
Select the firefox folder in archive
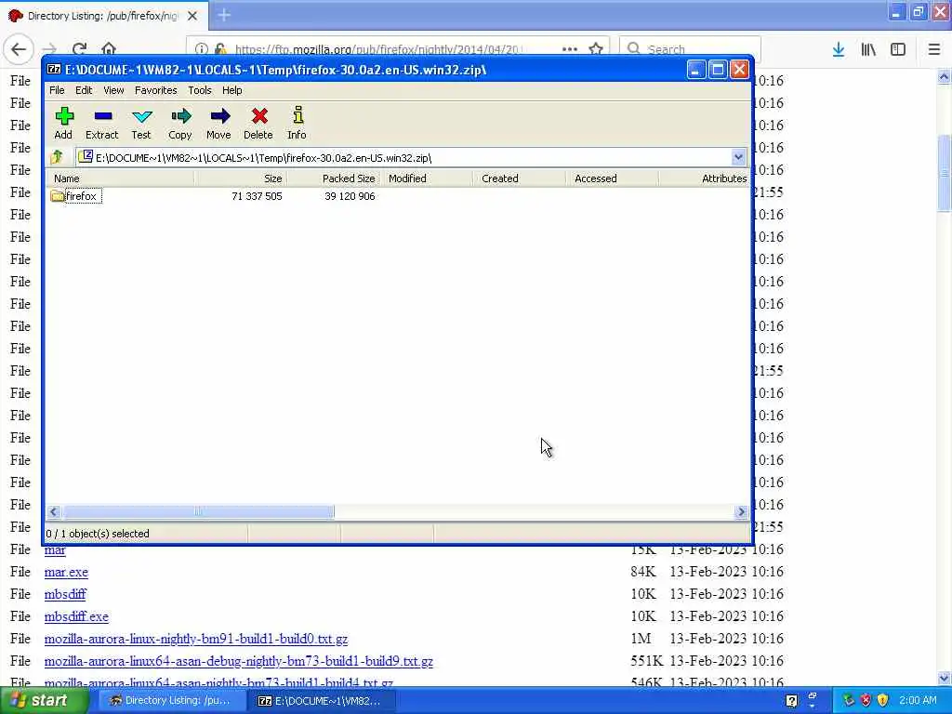pyautogui.click(x=76, y=196)
